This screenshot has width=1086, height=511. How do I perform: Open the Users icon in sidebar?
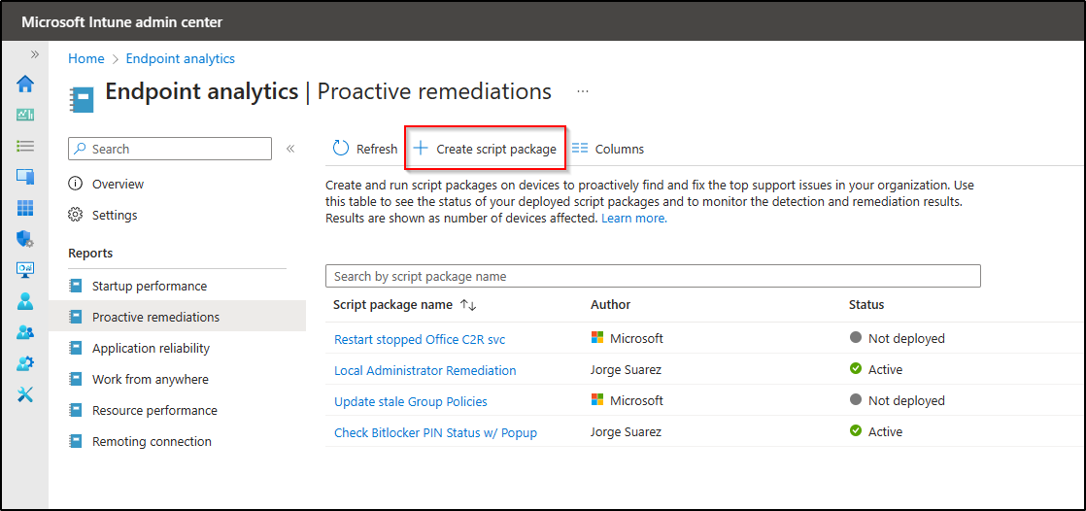[x=25, y=301]
